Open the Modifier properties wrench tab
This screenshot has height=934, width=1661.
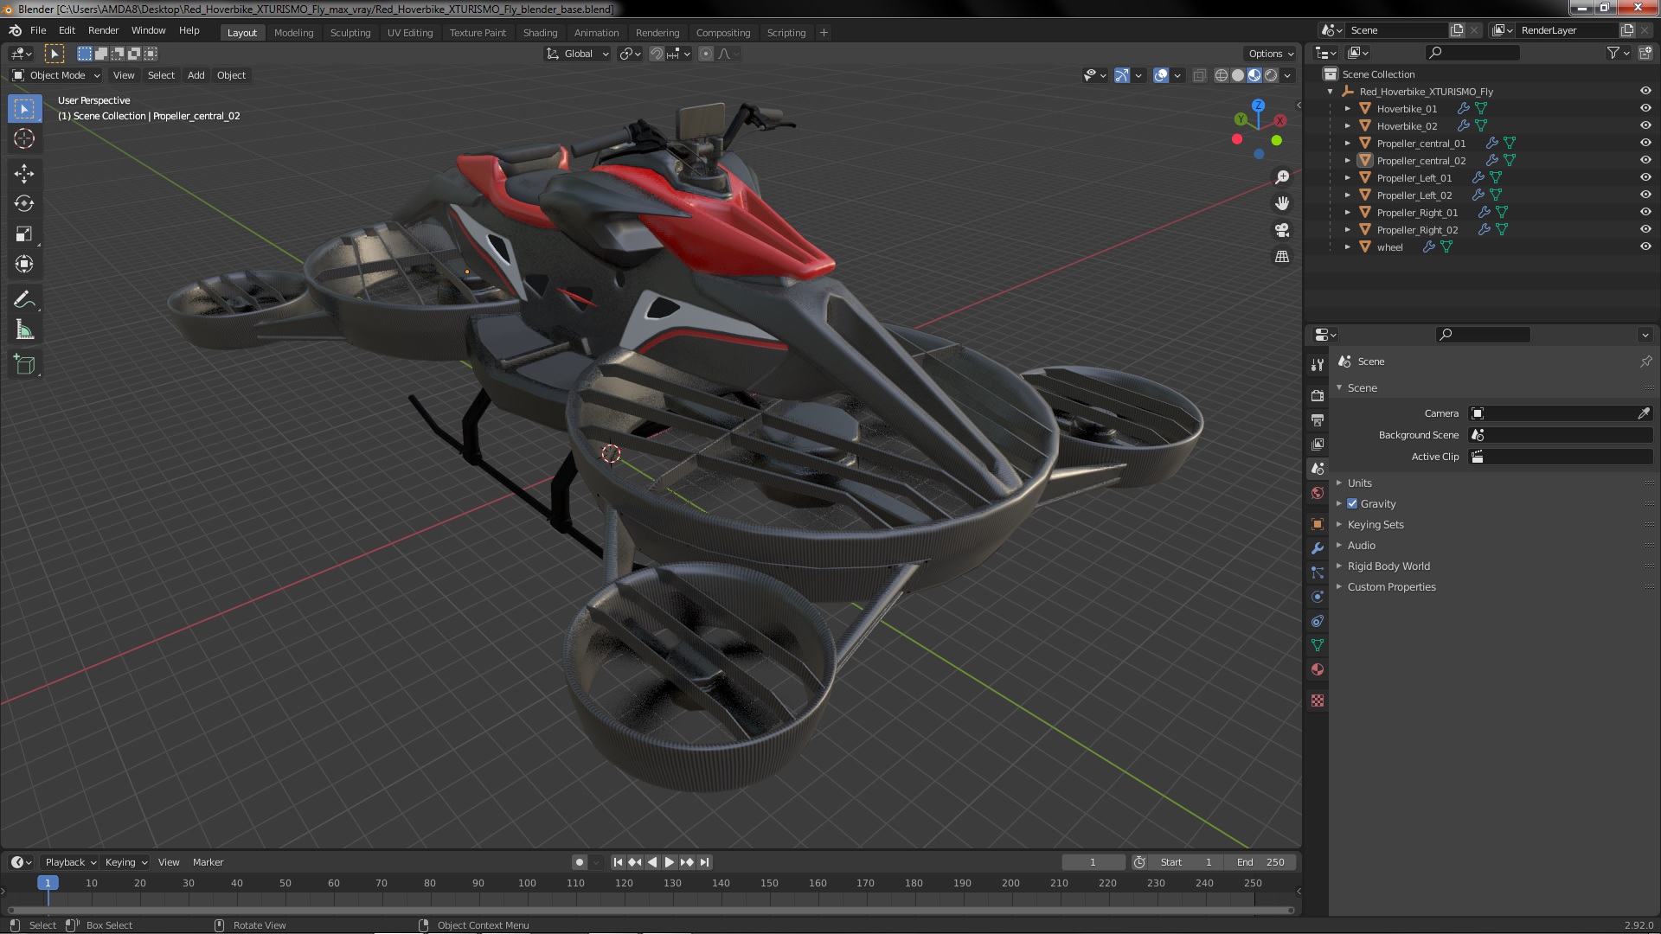point(1318,548)
